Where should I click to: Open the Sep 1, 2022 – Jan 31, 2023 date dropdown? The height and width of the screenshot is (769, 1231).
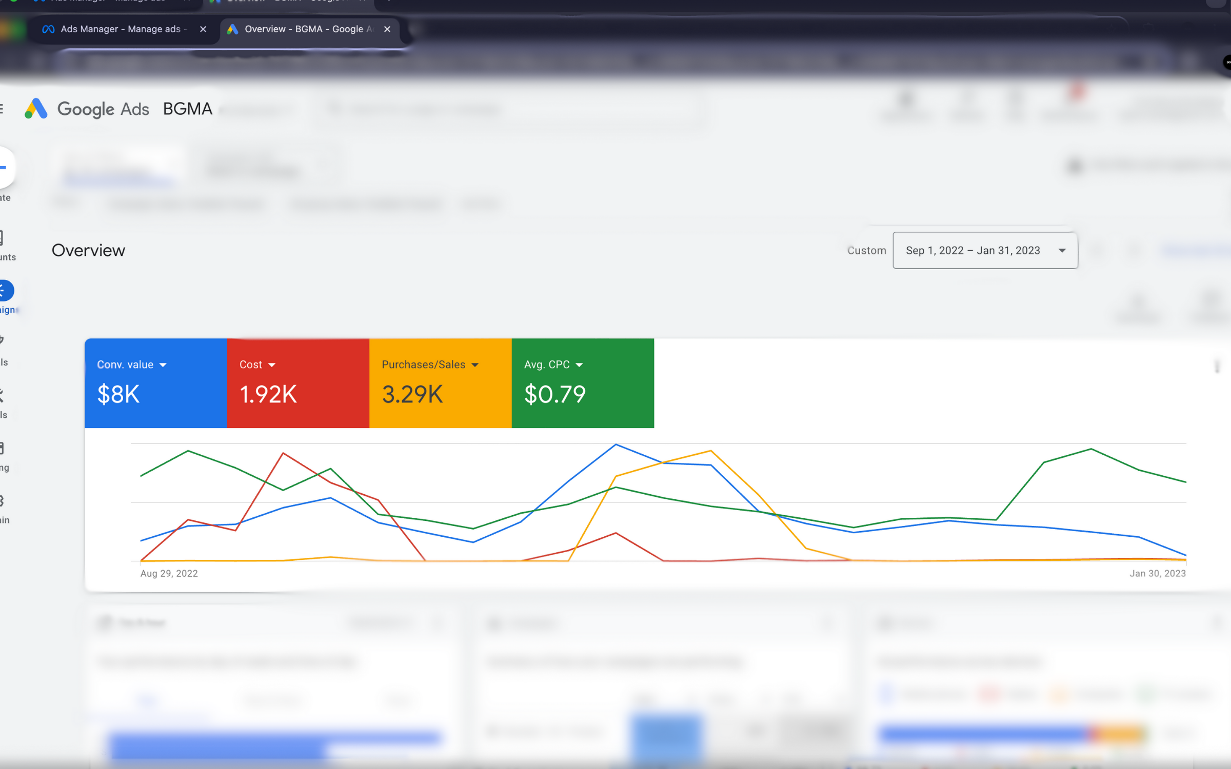(984, 251)
